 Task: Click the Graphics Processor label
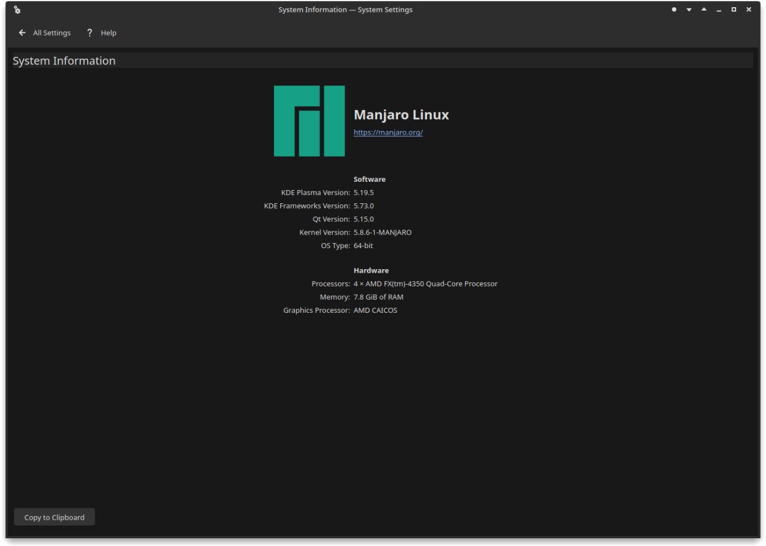[x=317, y=310]
